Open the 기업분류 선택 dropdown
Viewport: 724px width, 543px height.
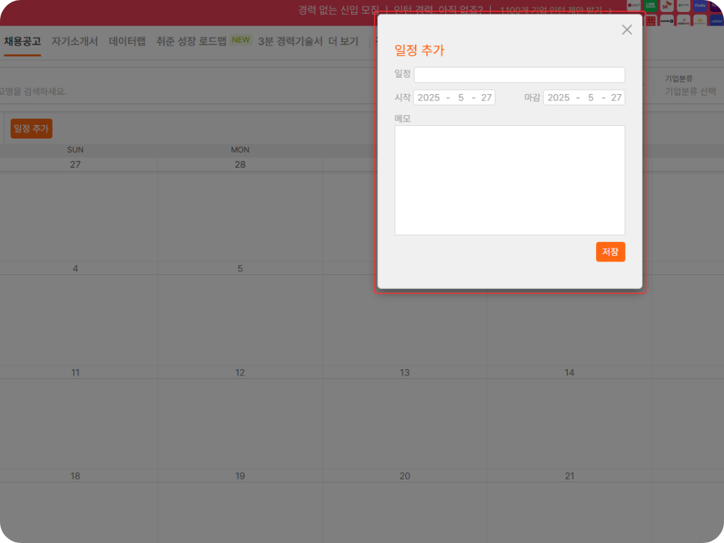pos(689,91)
